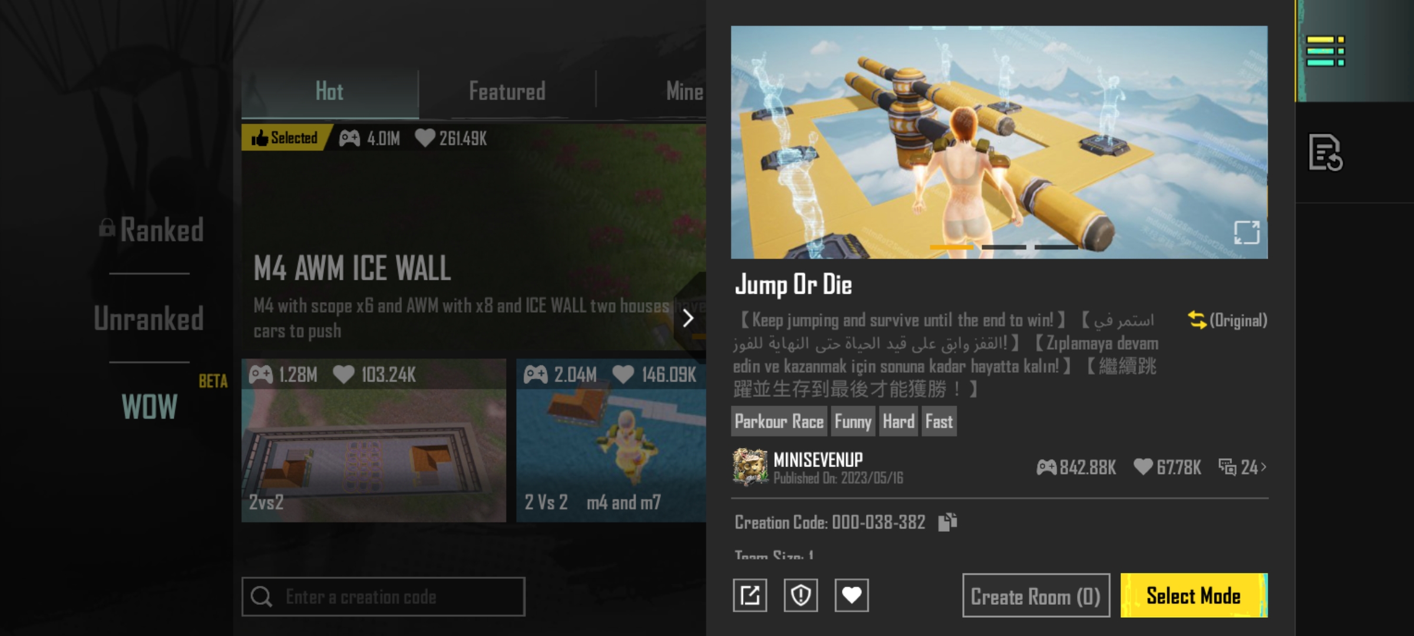Expand the next map using arrow chevron
The width and height of the screenshot is (1414, 636).
click(687, 319)
